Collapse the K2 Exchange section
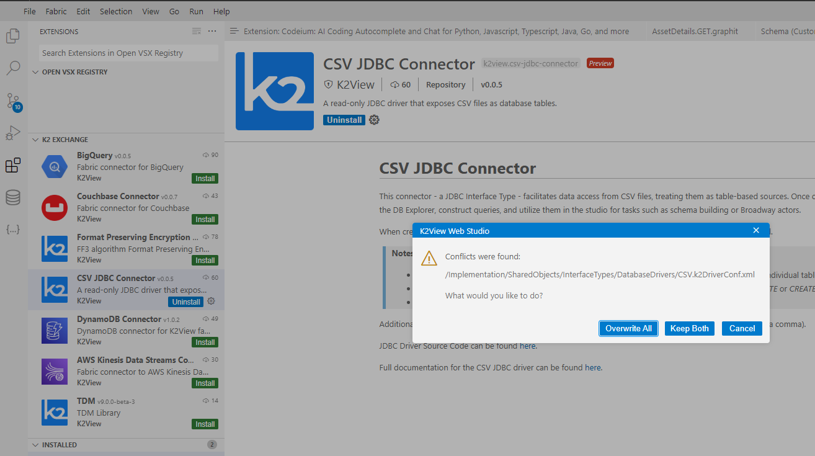This screenshot has width=815, height=456. pos(65,140)
